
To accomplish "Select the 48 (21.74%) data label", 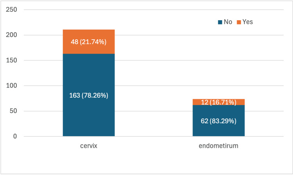I will click(89, 42).
